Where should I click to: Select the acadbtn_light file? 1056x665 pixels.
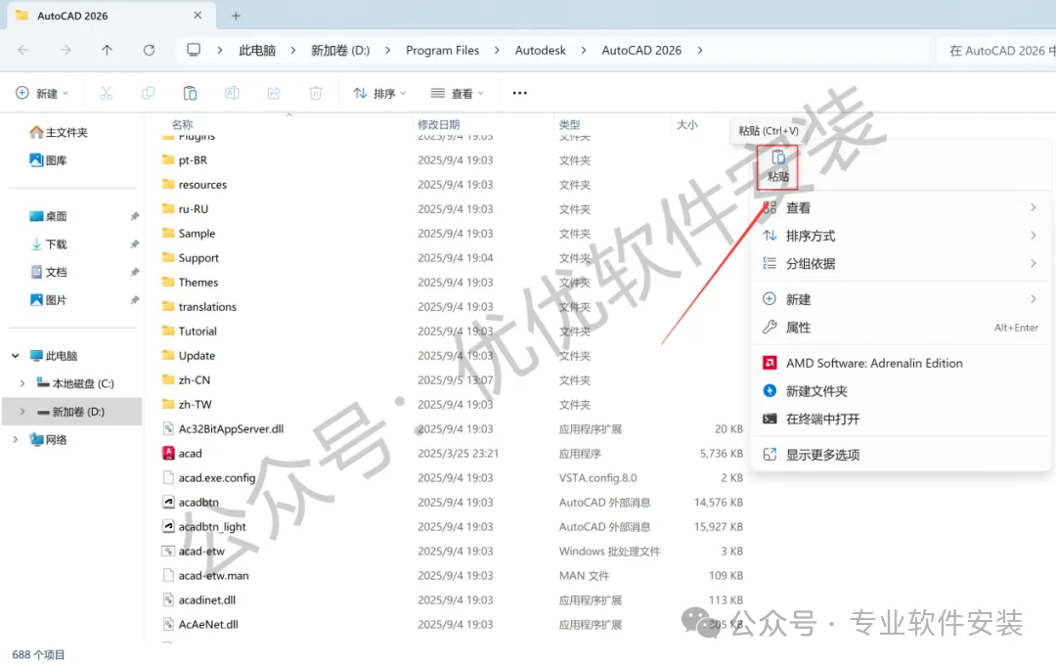[204, 527]
